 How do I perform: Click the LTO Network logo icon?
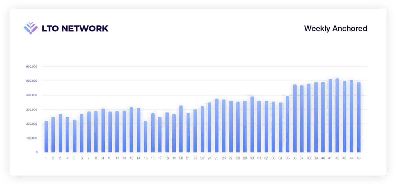pyautogui.click(x=31, y=28)
